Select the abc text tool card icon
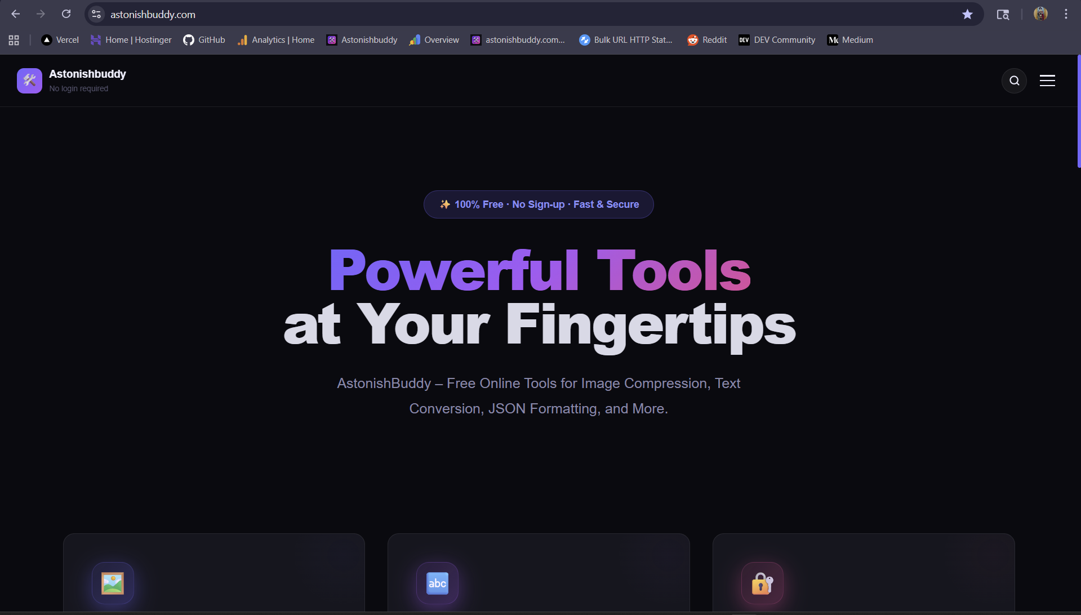This screenshot has width=1081, height=615. pos(437,583)
